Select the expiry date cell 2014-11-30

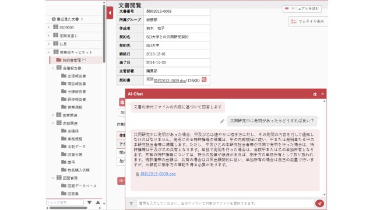tap(177, 62)
